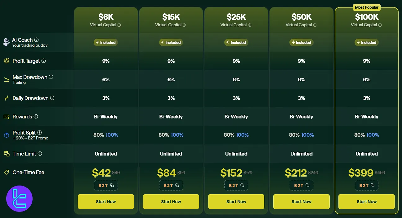
Task: Start the Most Popular $100K plan
Action: click(x=366, y=202)
